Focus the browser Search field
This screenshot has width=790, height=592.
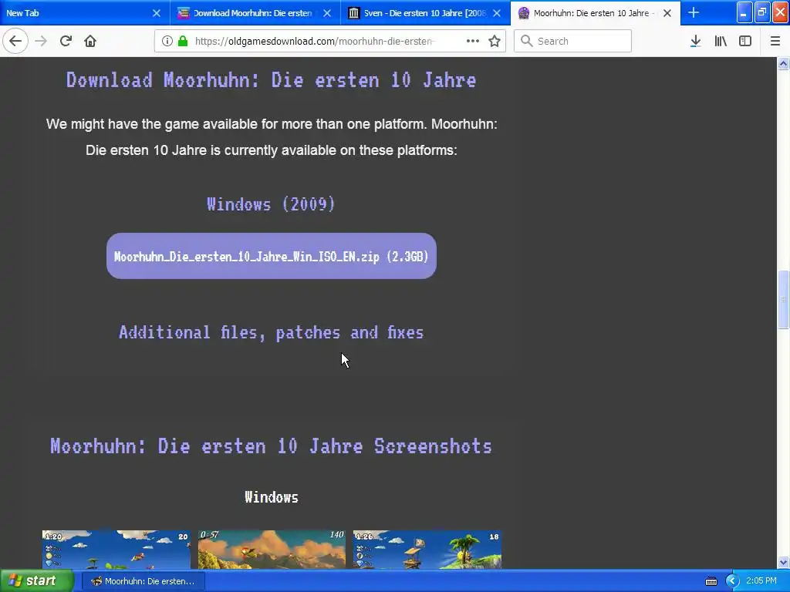[x=572, y=41]
